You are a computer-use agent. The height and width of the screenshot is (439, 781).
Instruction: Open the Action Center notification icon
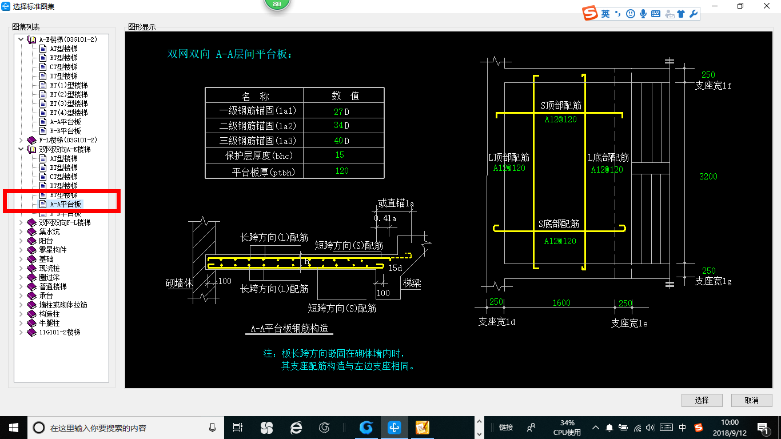pos(763,428)
